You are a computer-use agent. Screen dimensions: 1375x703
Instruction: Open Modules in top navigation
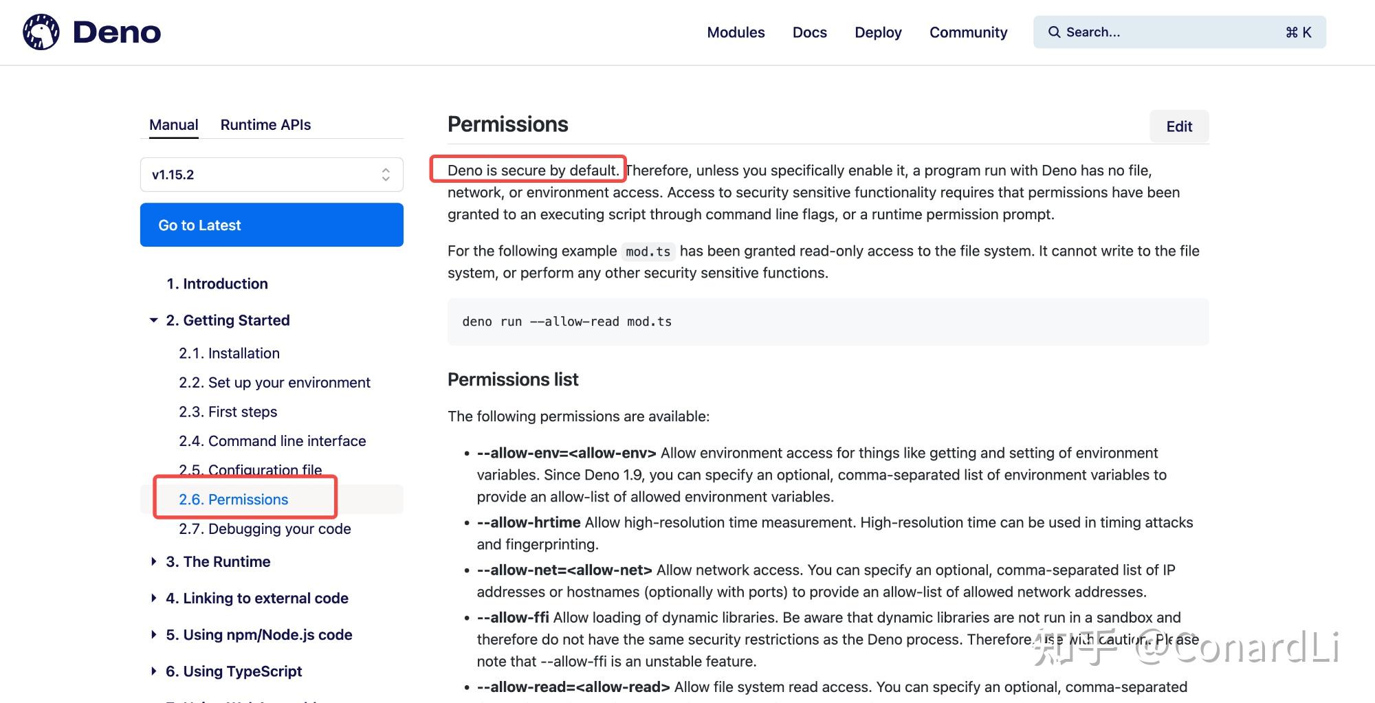click(736, 32)
